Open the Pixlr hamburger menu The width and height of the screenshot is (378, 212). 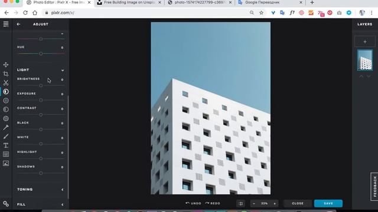click(x=6, y=24)
